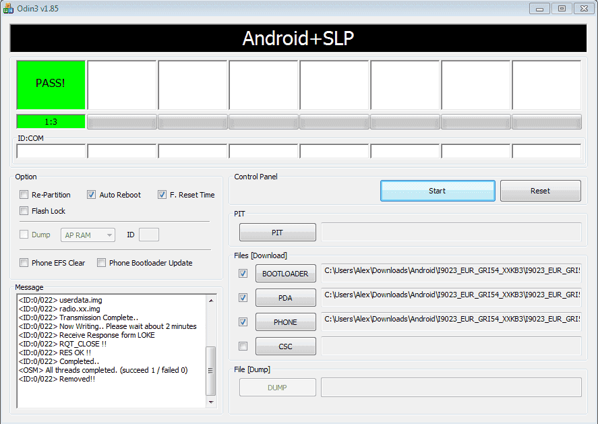
Task: Click the green PASS! status box
Action: 51,85
